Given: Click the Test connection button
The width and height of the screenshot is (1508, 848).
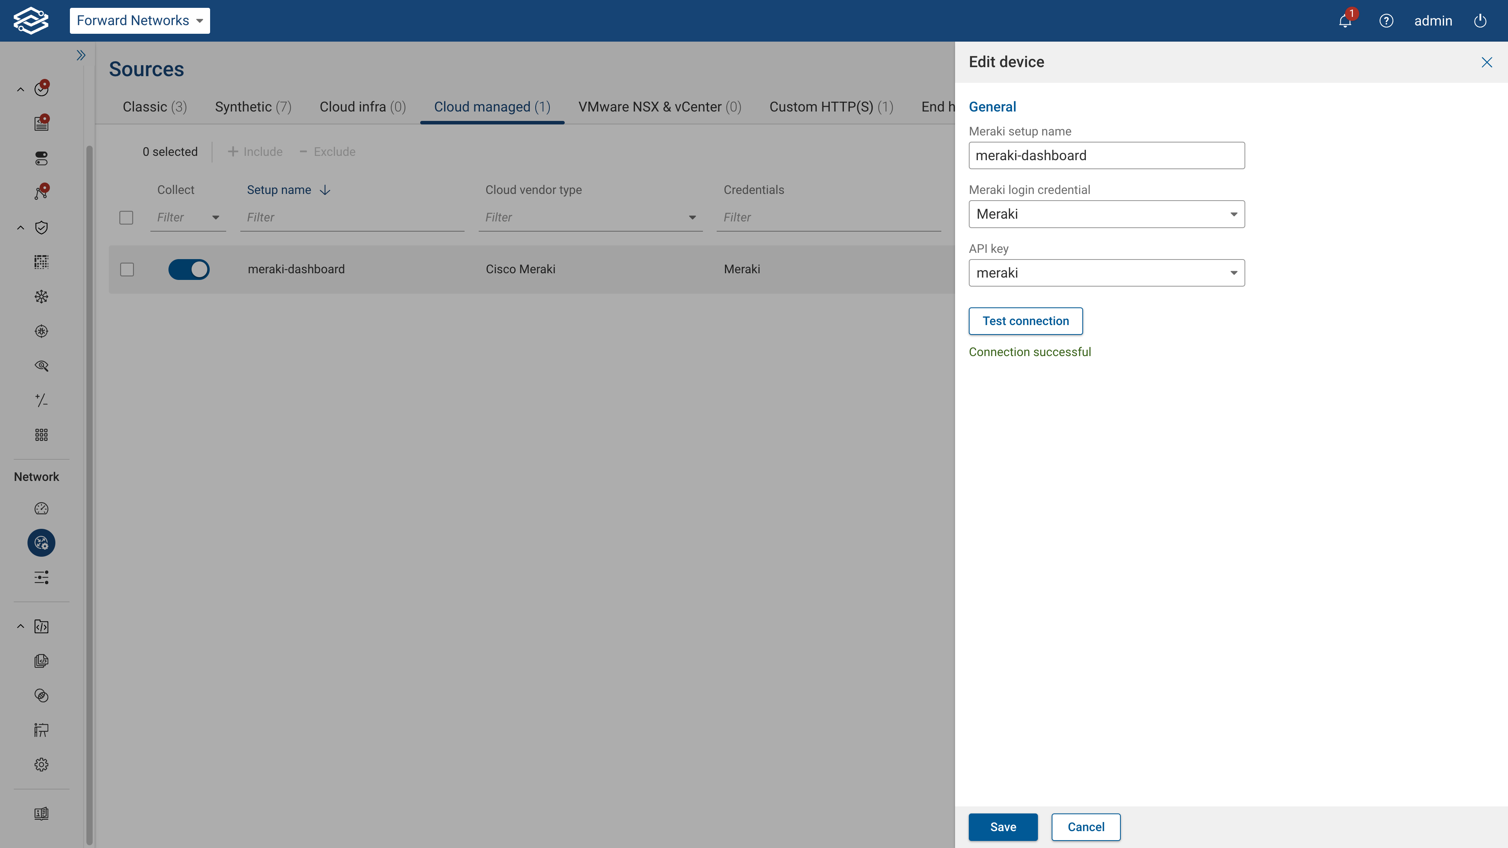Looking at the screenshot, I should (1026, 321).
